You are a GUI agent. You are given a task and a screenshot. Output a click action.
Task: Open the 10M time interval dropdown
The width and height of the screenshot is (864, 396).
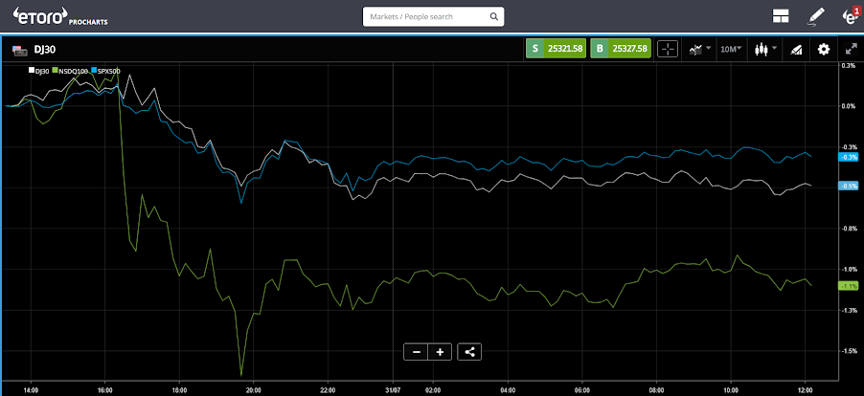731,50
